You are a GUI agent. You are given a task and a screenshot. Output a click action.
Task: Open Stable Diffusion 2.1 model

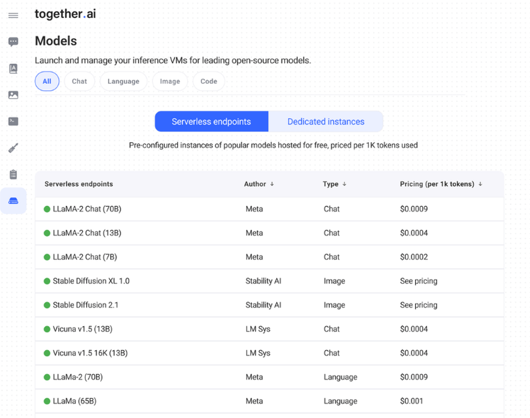click(x=85, y=305)
